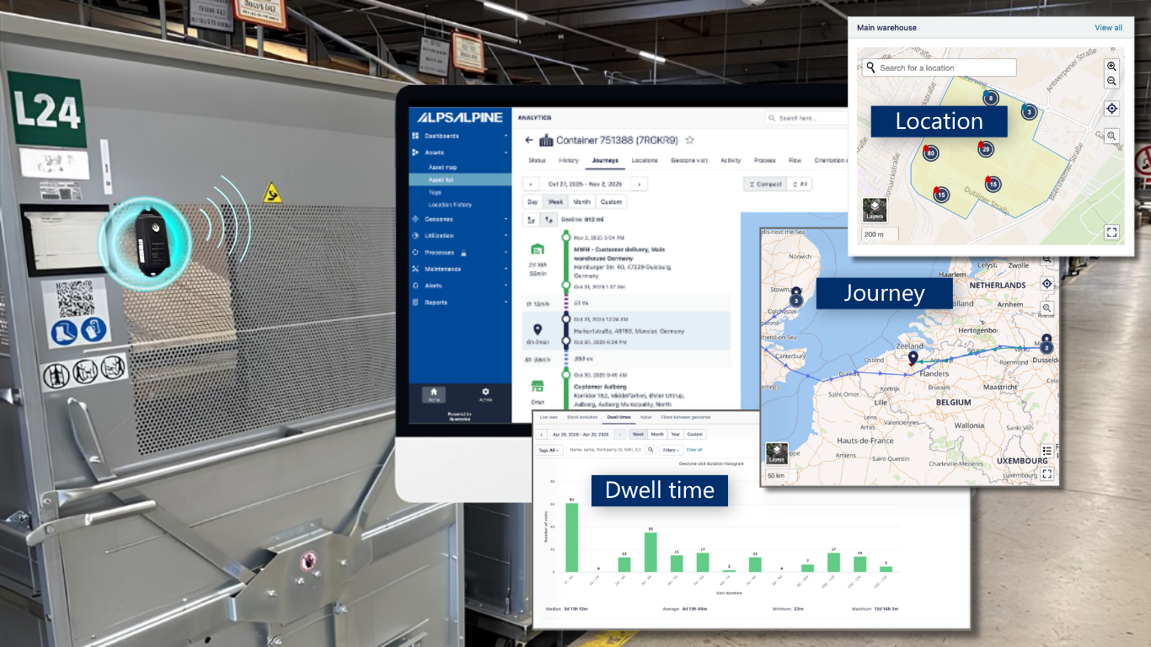Expand the Dashboards sidebar section
Screen dimensions: 1151x647
[461, 136]
